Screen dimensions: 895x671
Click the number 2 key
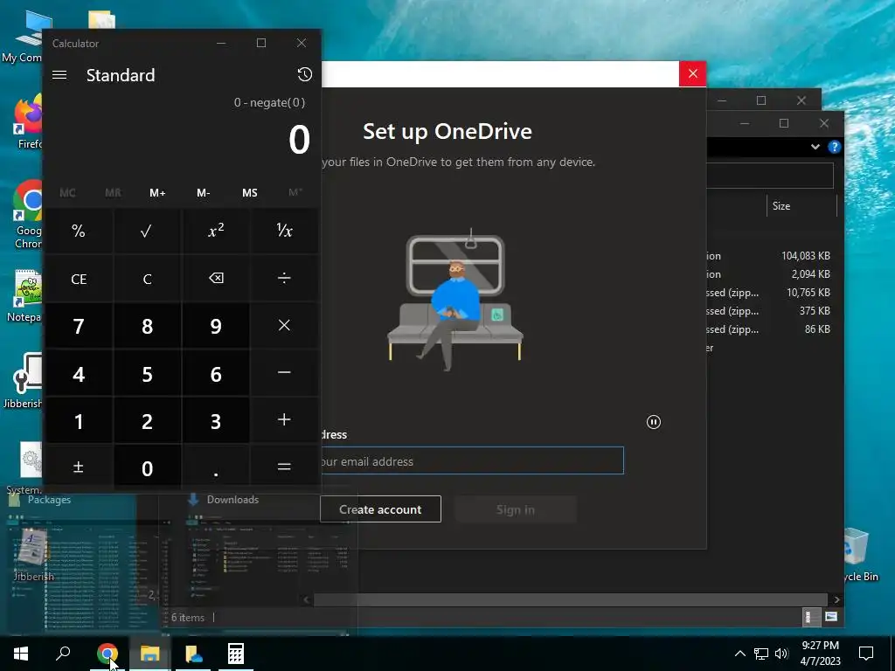coord(147,420)
